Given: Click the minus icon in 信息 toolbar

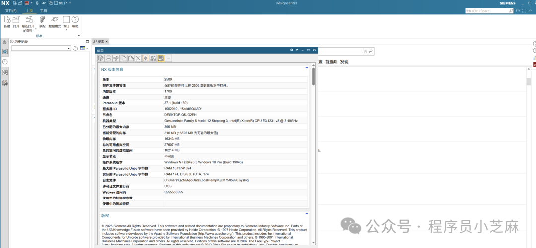Looking at the screenshot, I should [x=169, y=58].
